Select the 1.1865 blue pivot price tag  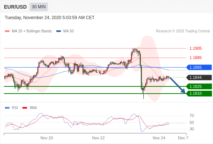[x=199, y=67]
